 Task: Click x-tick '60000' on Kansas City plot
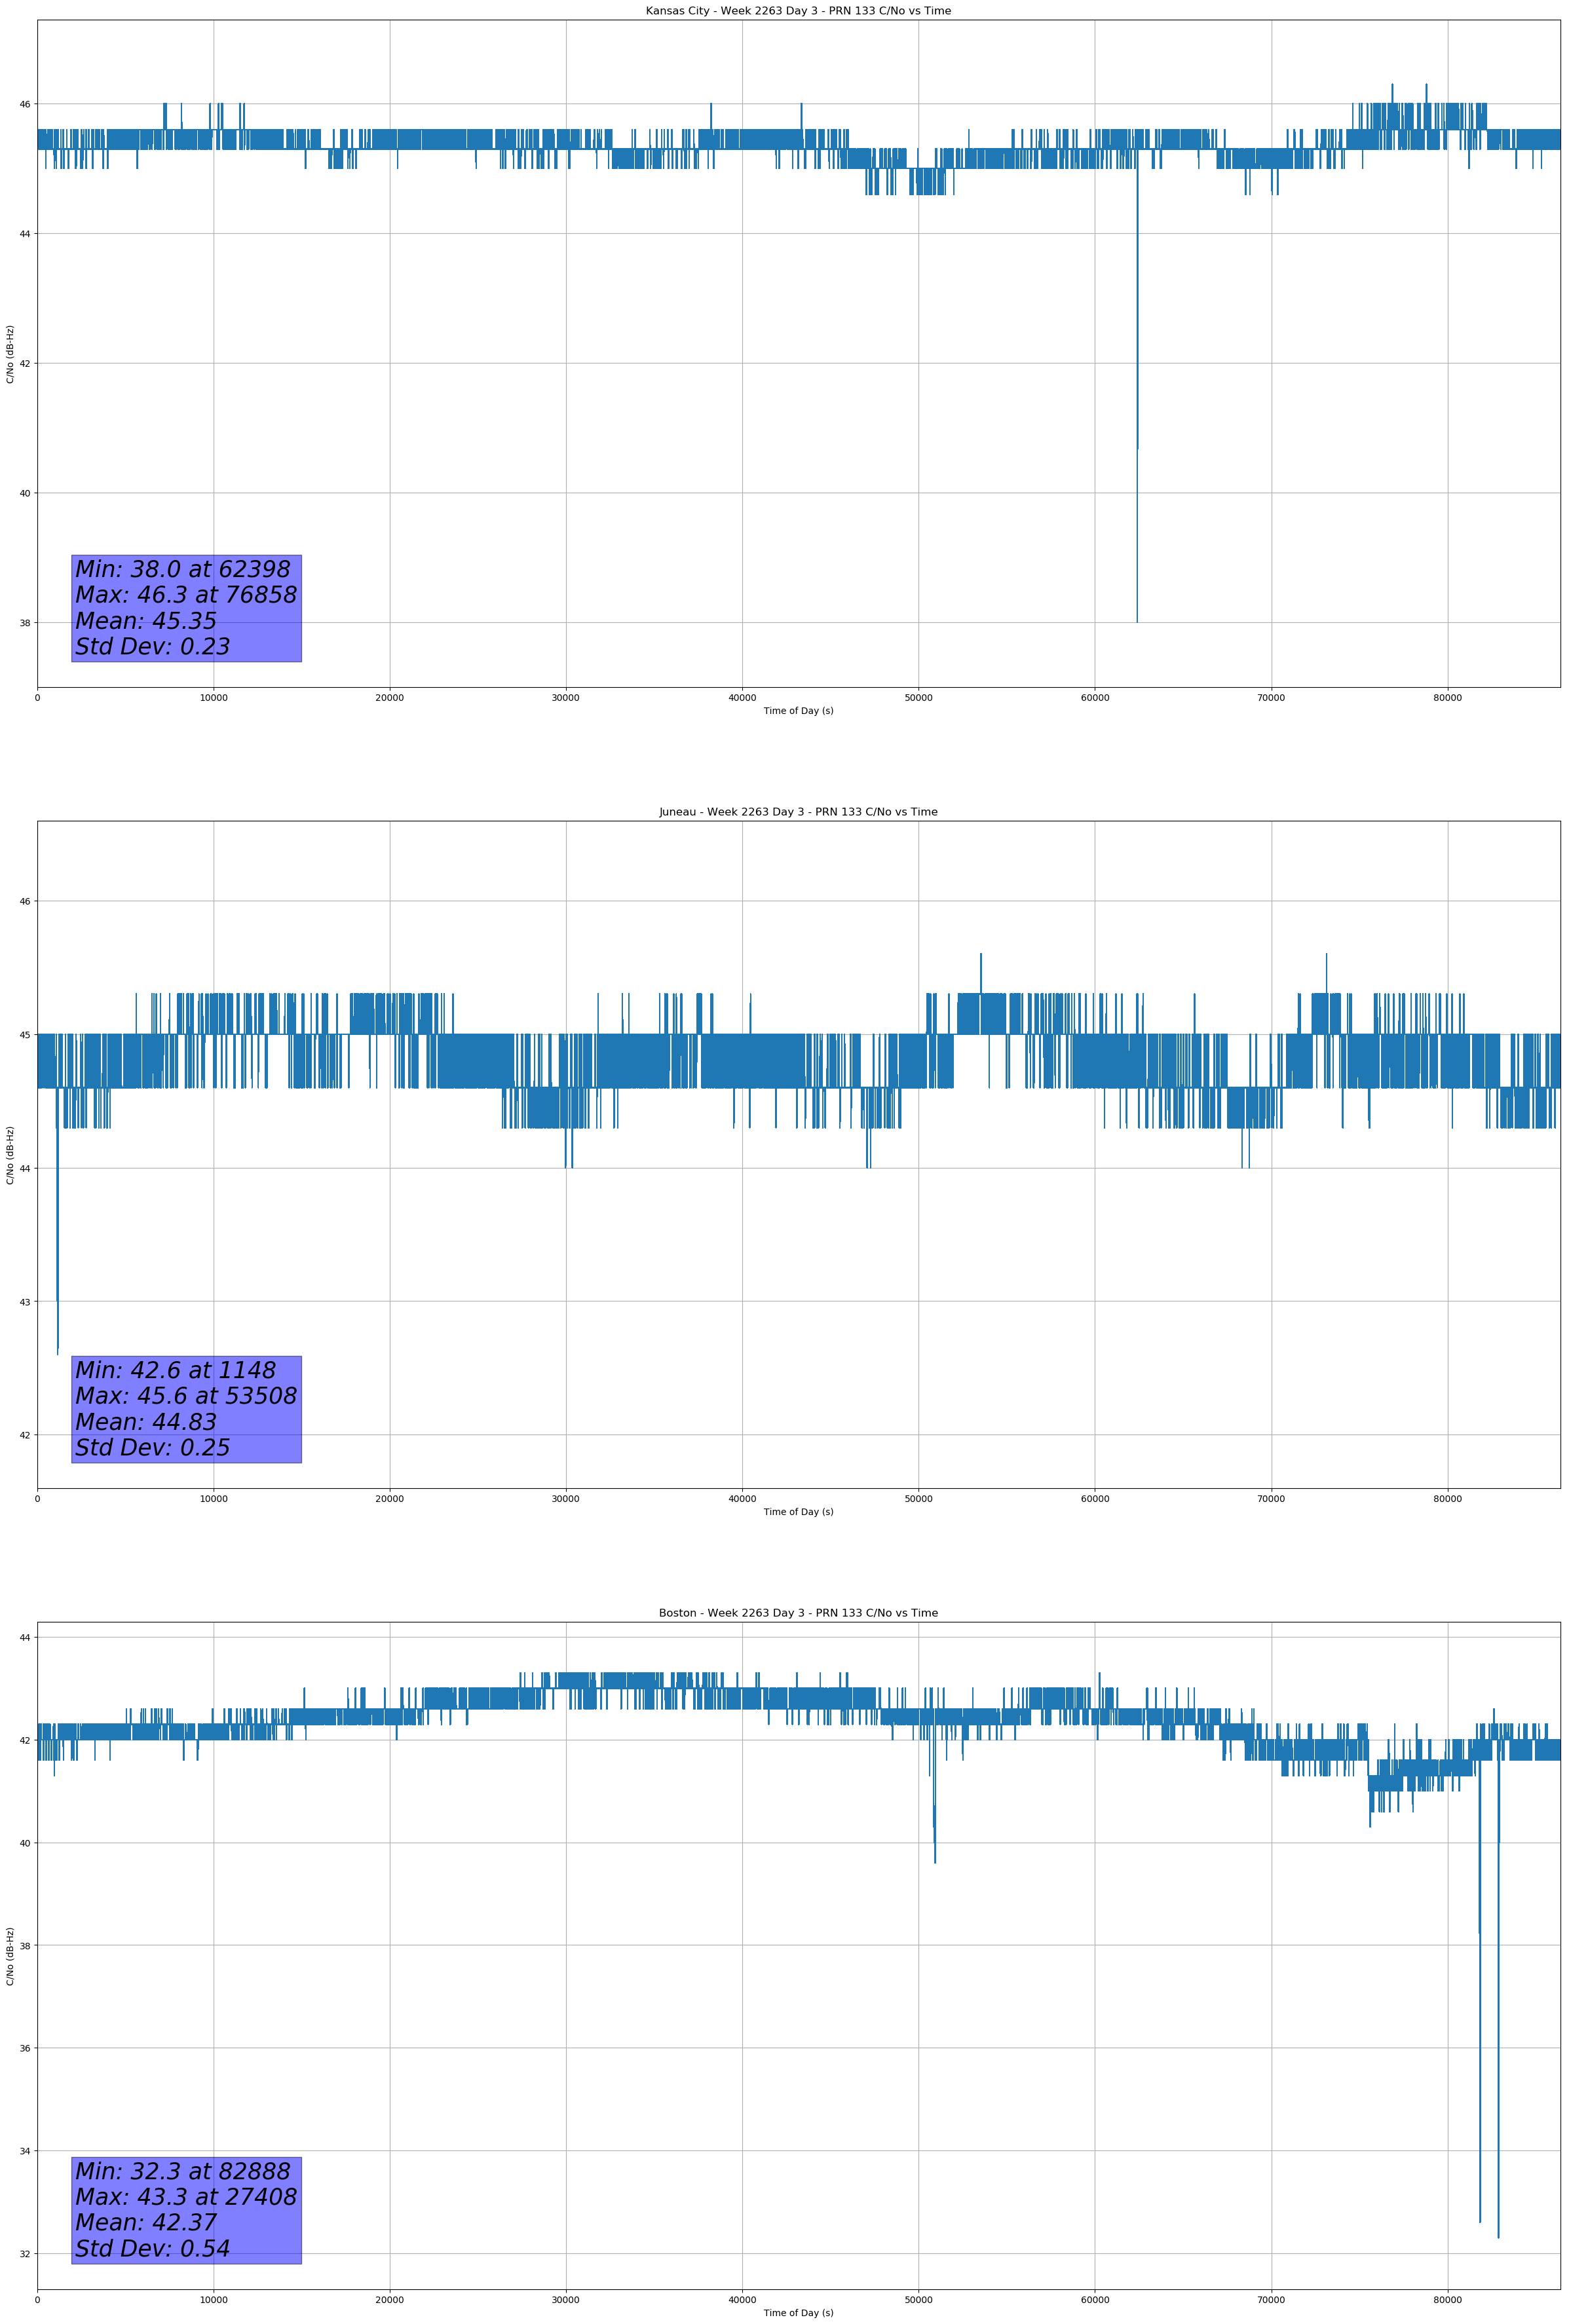point(1095,698)
